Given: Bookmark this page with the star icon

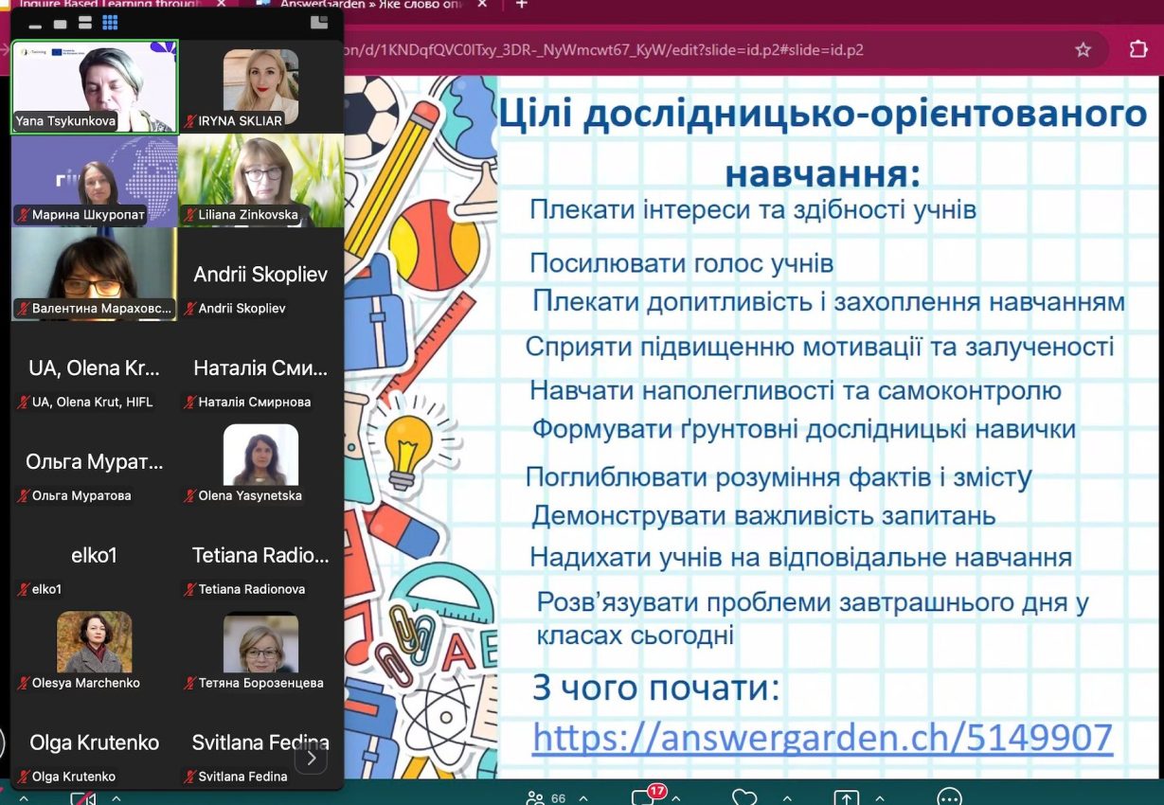Looking at the screenshot, I should pos(1083,49).
